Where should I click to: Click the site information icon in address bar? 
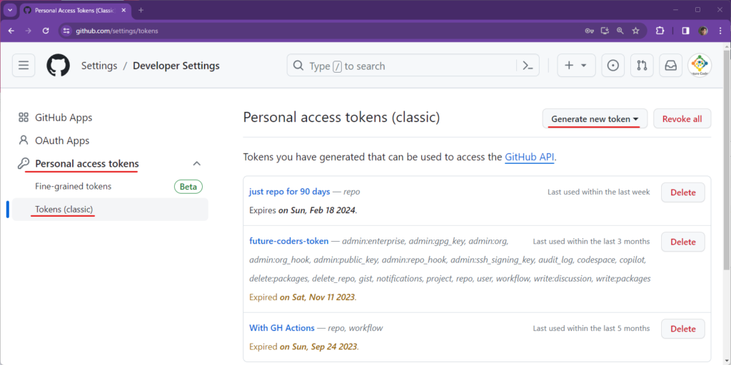click(x=66, y=31)
